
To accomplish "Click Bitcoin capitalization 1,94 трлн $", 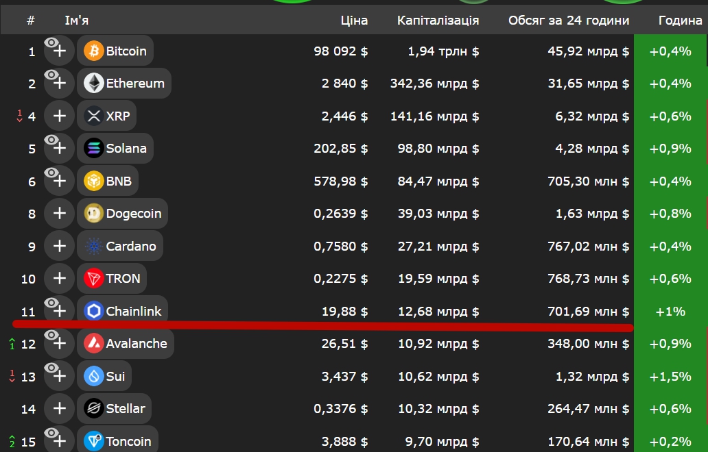I will (x=443, y=51).
